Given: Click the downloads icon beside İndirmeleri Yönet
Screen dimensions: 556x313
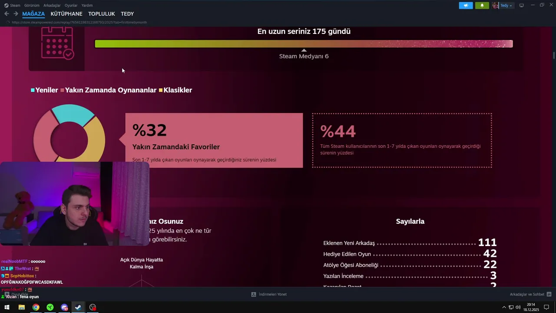Looking at the screenshot, I should [254, 294].
